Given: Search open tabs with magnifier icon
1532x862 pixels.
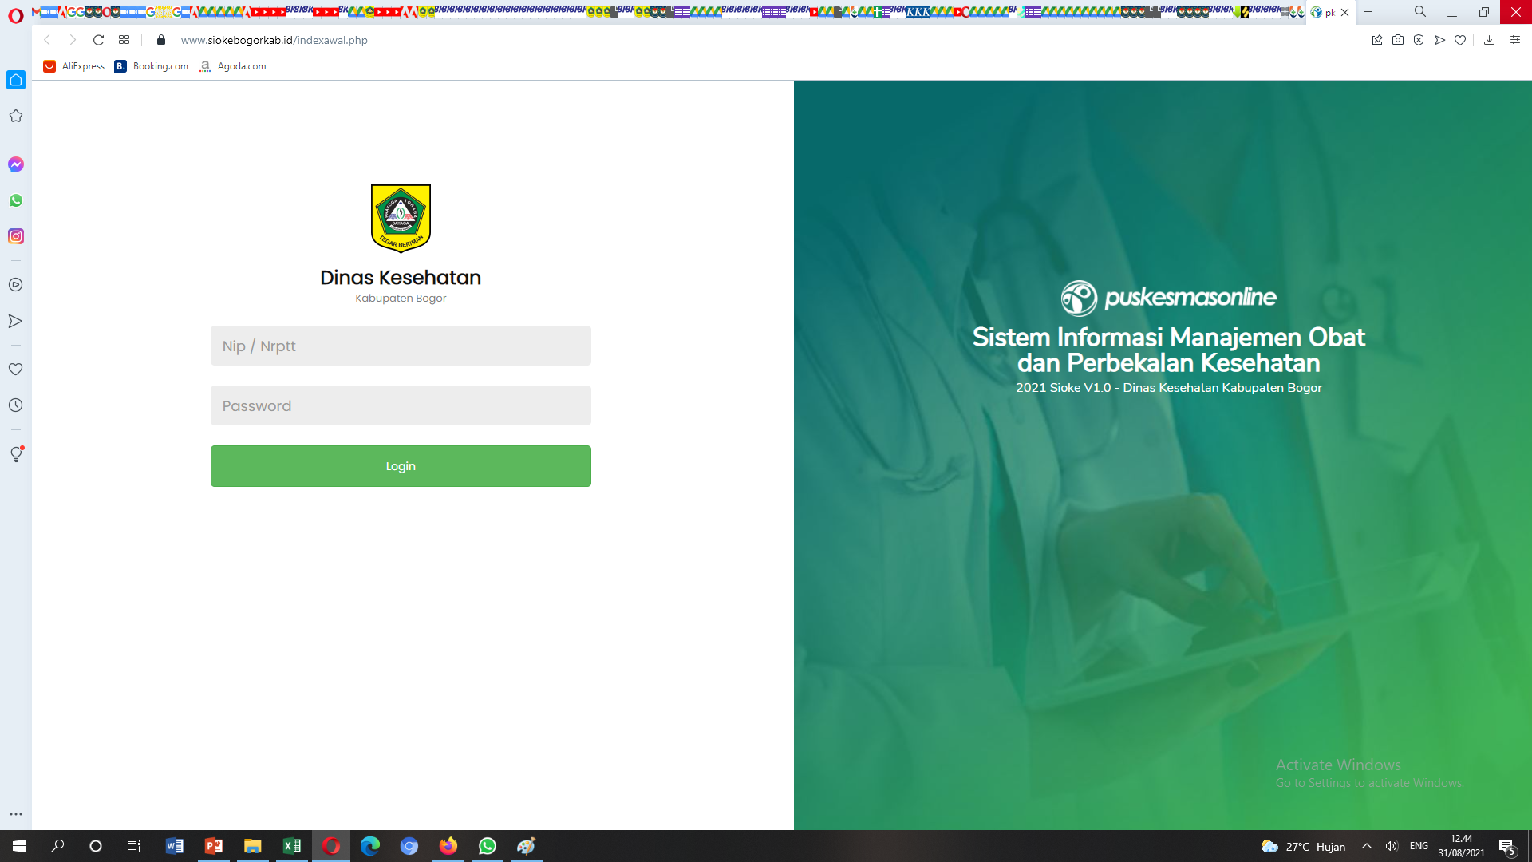Looking at the screenshot, I should click(x=1420, y=12).
